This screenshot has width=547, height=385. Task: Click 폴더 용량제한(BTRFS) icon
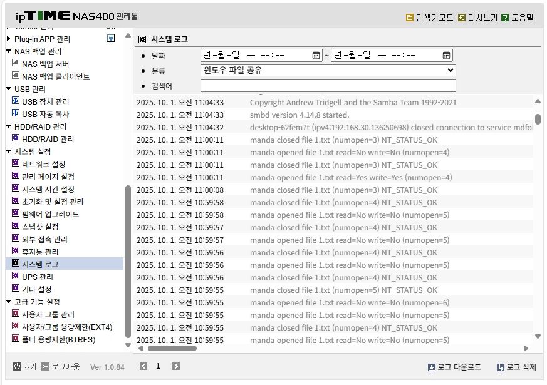(15, 339)
